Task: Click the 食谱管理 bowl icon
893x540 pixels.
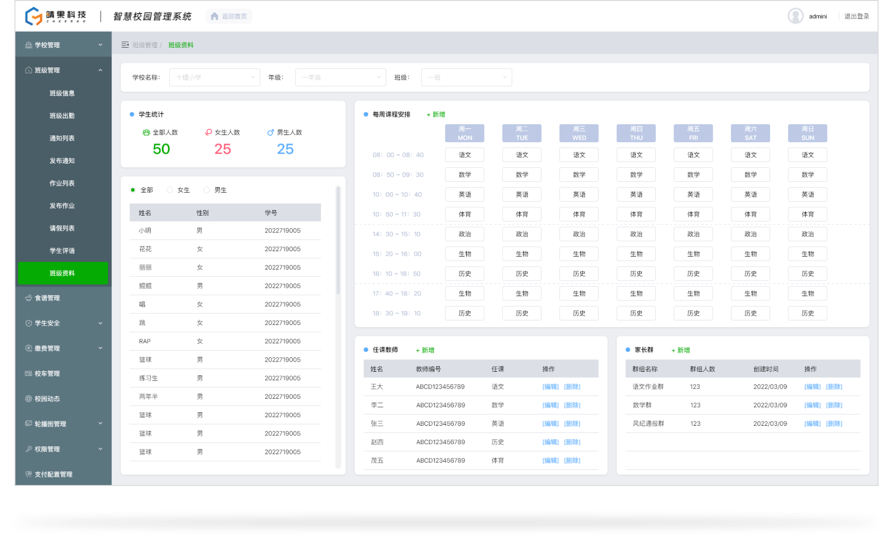Action: pyautogui.click(x=28, y=298)
